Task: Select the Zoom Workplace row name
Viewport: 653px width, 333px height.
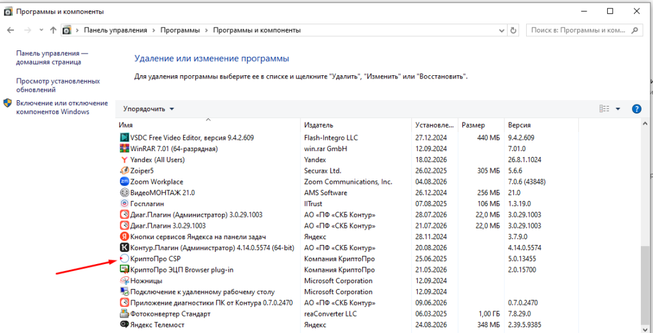Action: (157, 182)
